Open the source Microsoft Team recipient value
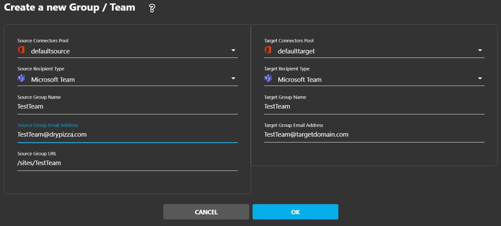The image size is (501, 226). 53,79
